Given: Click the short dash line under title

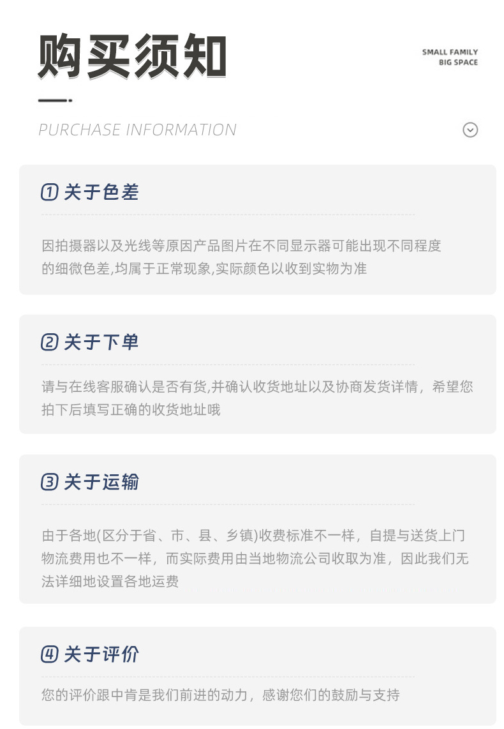Looking at the screenshot, I should [x=55, y=100].
